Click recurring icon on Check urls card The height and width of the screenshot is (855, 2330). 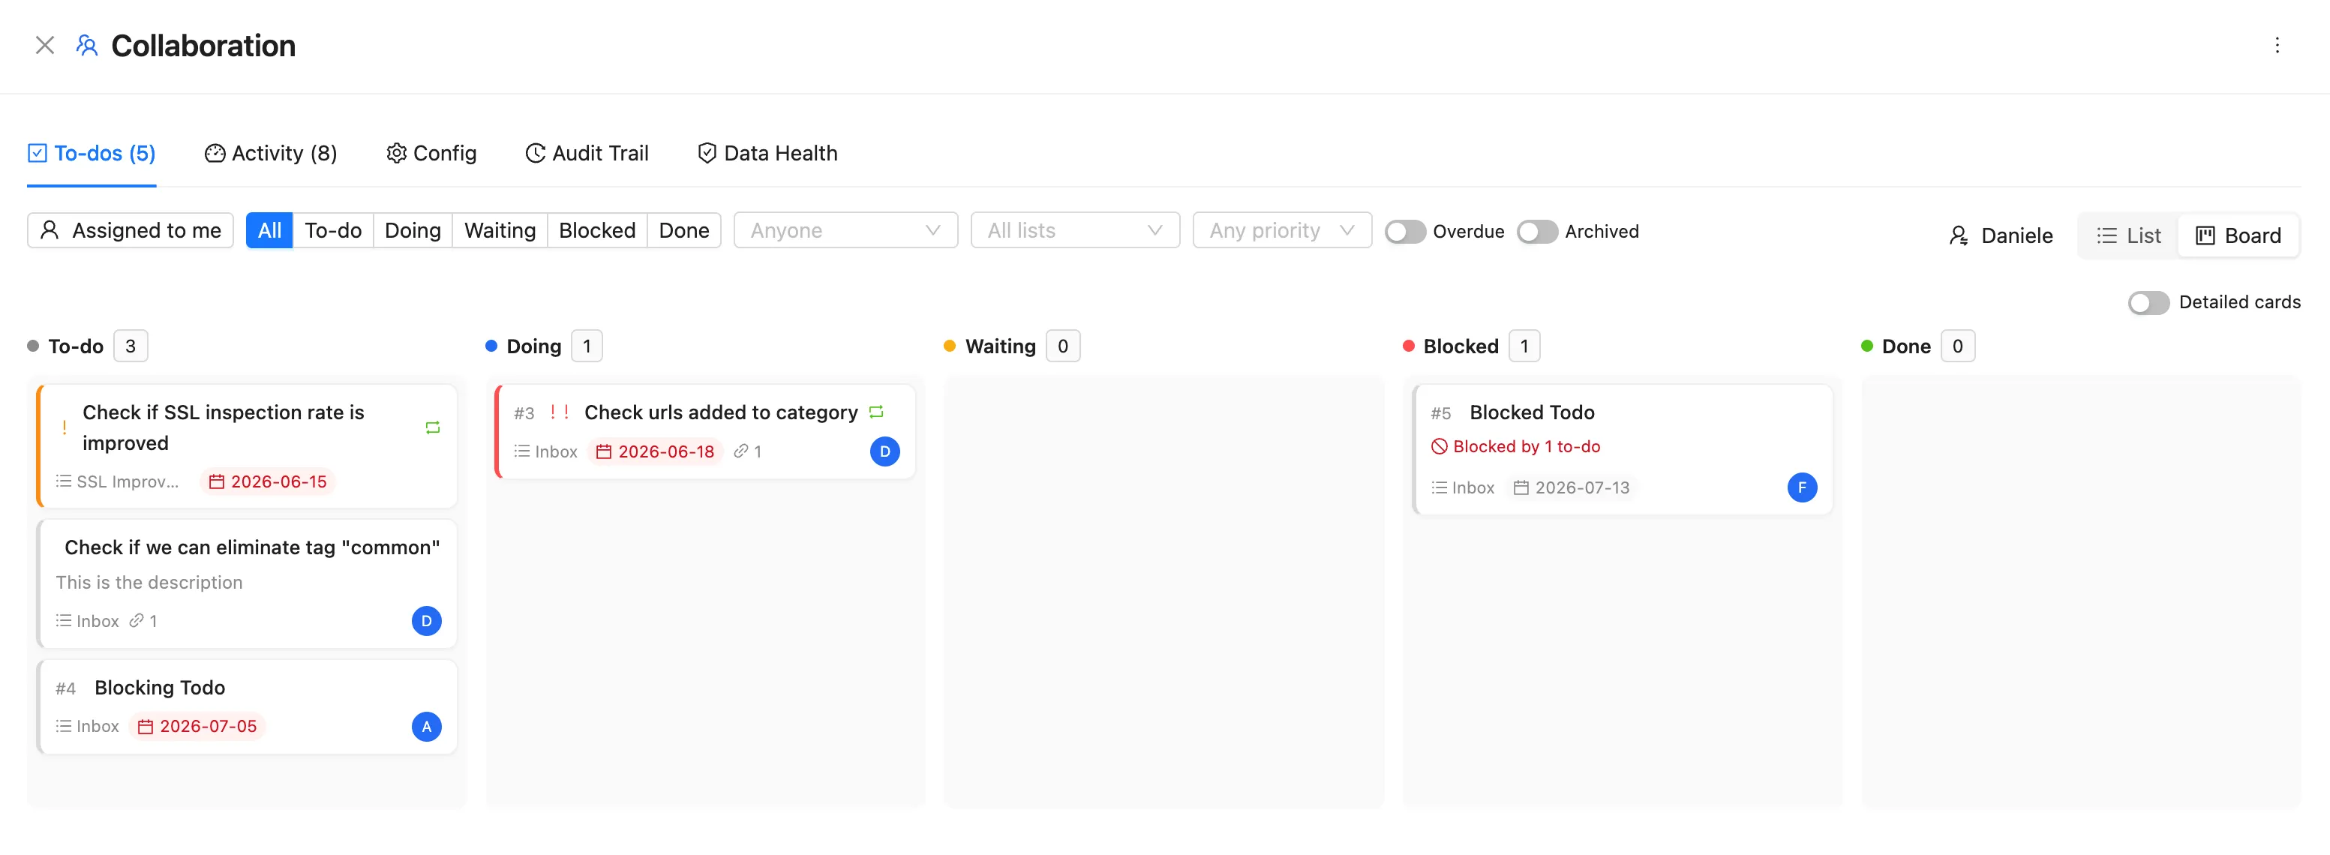875,412
